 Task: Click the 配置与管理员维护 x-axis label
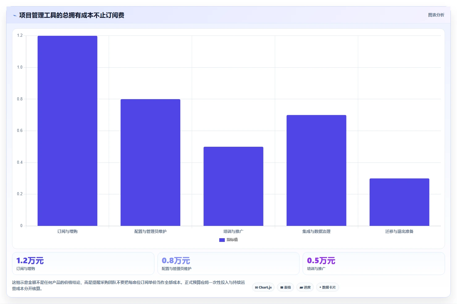tap(150, 231)
